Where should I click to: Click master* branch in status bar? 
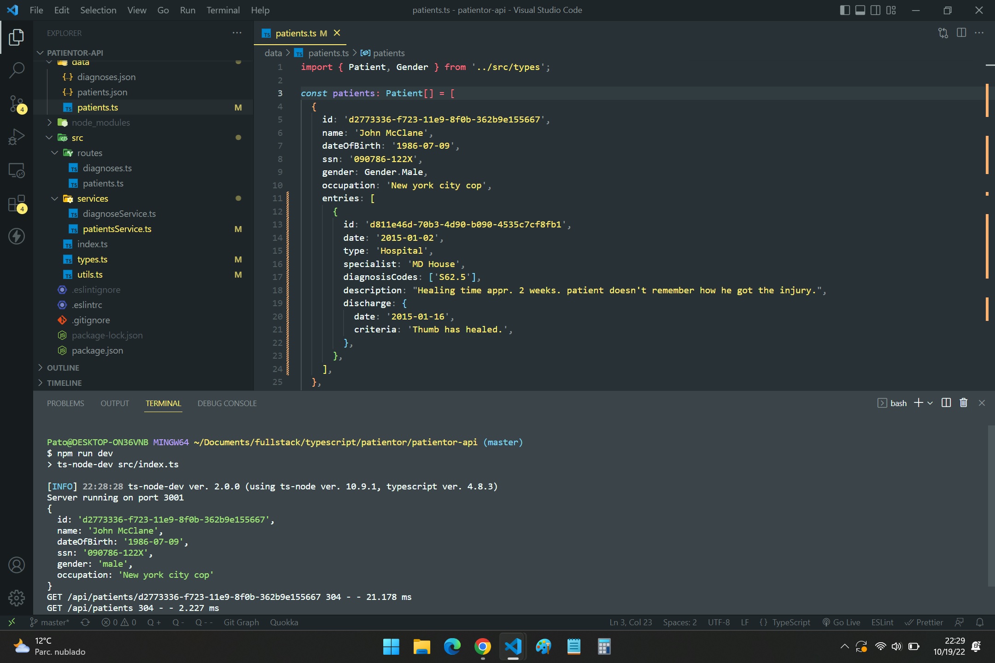tap(50, 622)
